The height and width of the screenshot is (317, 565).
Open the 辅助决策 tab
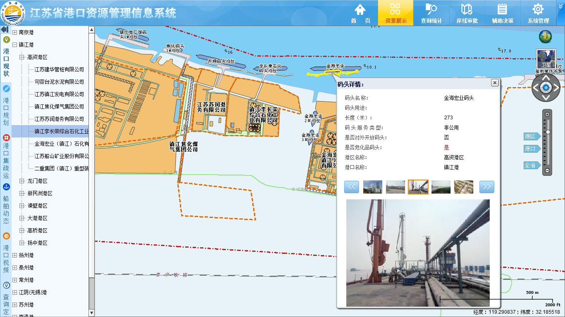tap(502, 13)
